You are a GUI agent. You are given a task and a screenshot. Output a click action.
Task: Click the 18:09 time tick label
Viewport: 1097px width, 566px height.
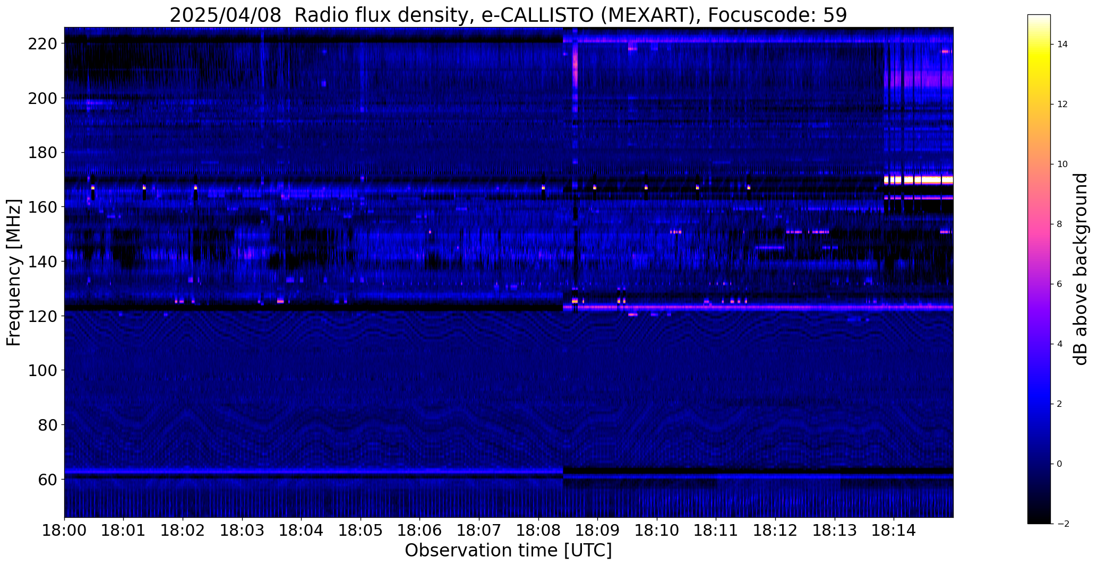click(598, 530)
